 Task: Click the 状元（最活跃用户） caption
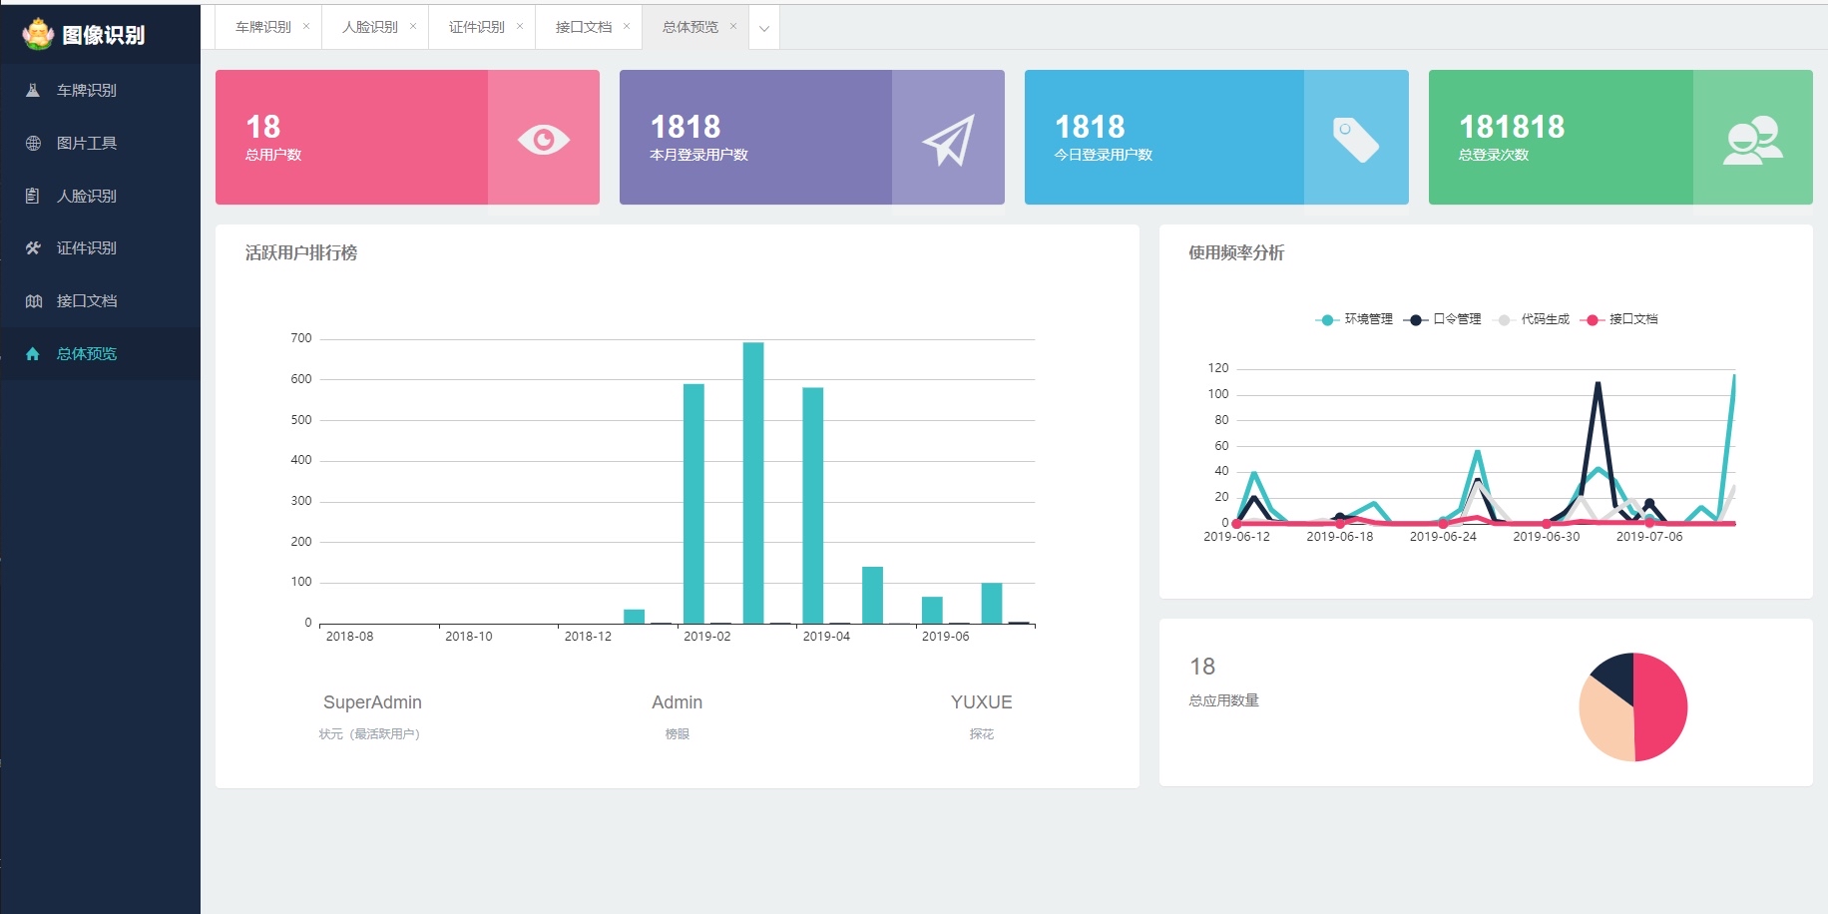click(x=371, y=733)
